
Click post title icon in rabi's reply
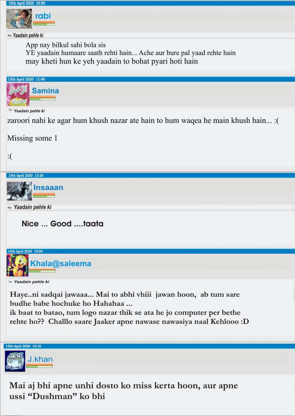(10, 35)
